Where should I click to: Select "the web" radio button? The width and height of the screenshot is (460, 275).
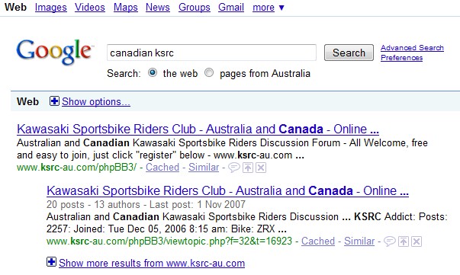153,72
